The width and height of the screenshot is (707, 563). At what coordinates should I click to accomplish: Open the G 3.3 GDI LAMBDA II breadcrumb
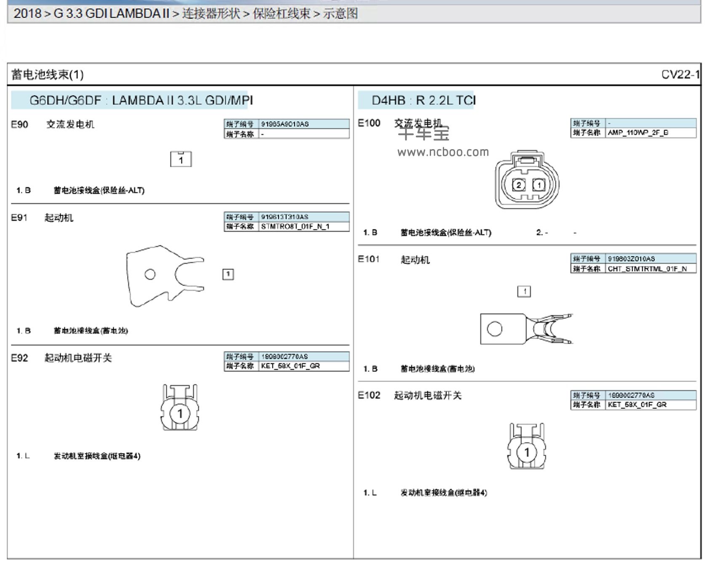111,13
